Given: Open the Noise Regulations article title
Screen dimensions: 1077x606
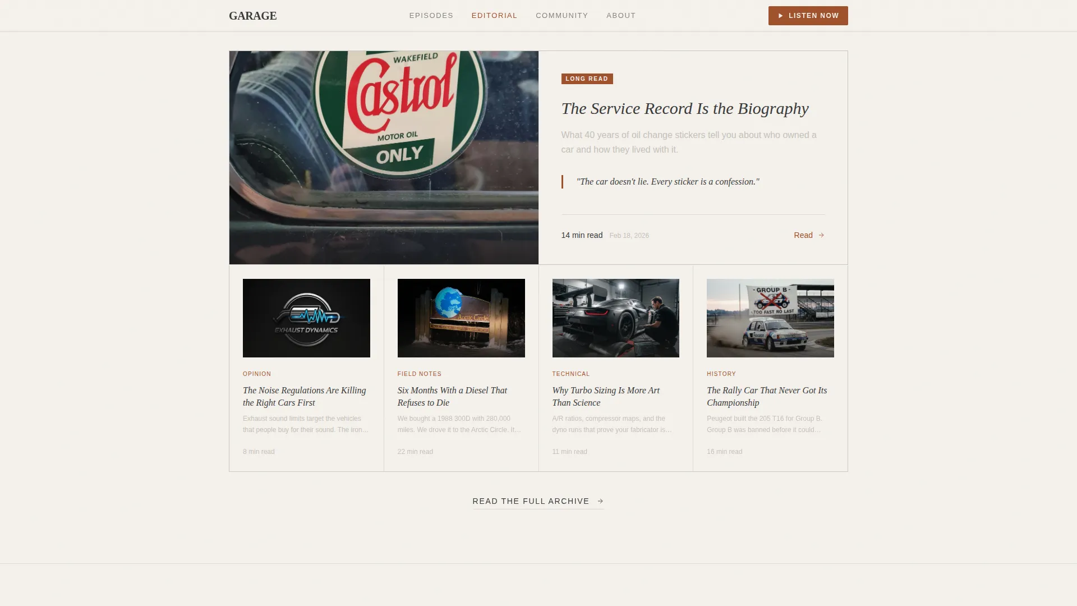Looking at the screenshot, I should (304, 397).
